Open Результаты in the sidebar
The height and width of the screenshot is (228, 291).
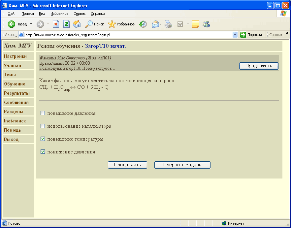click(x=18, y=93)
